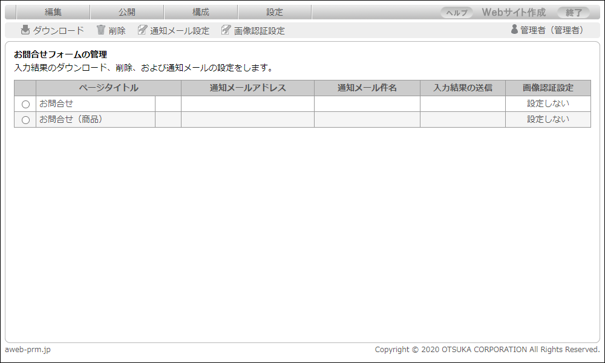
Task: Open 通知メール設定 via its pencil icon
Action: 142,30
